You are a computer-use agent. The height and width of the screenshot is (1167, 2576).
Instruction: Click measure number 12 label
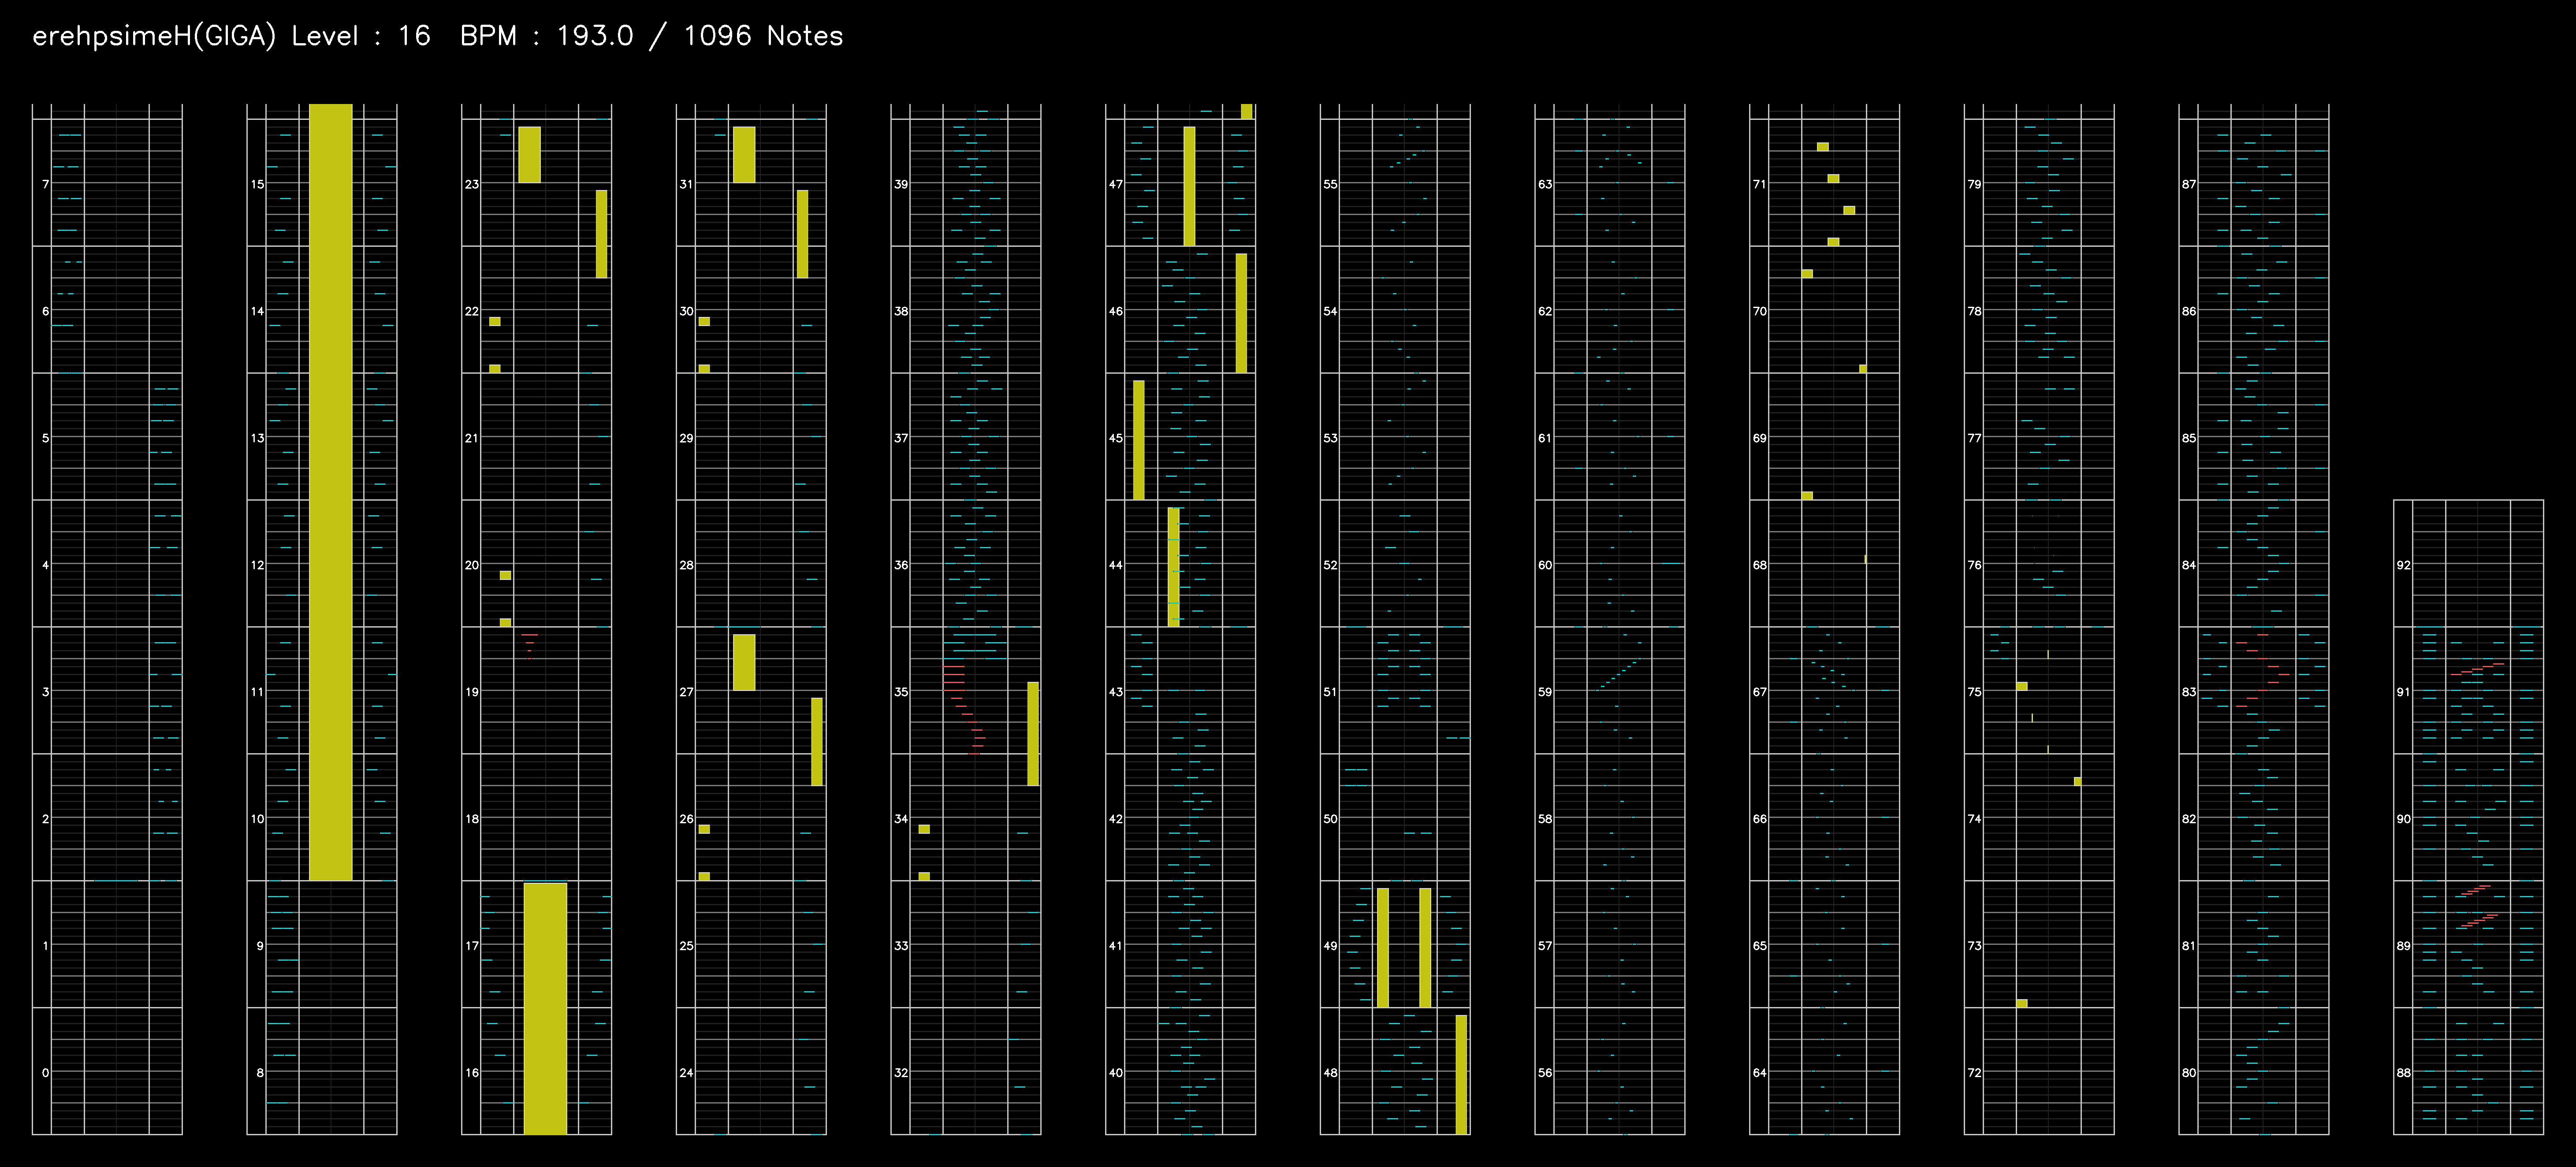pyautogui.click(x=258, y=565)
